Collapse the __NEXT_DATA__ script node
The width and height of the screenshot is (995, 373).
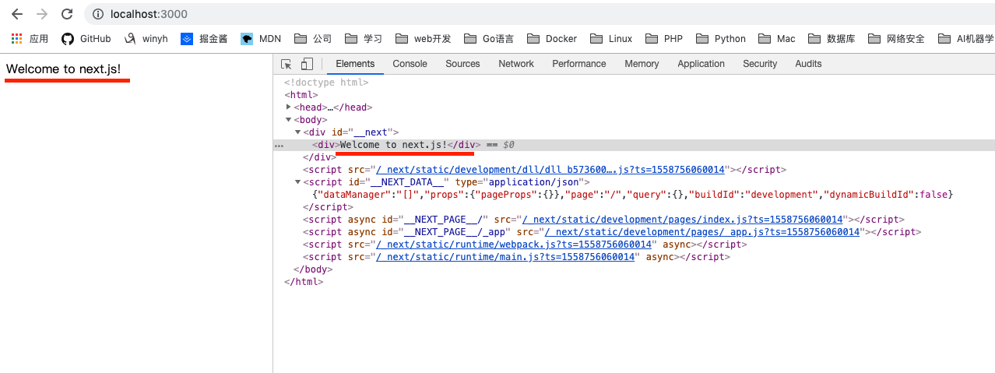tap(298, 182)
